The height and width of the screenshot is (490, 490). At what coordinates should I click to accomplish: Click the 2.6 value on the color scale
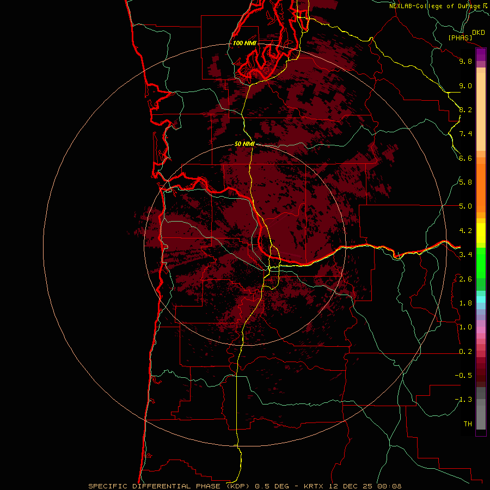(465, 279)
